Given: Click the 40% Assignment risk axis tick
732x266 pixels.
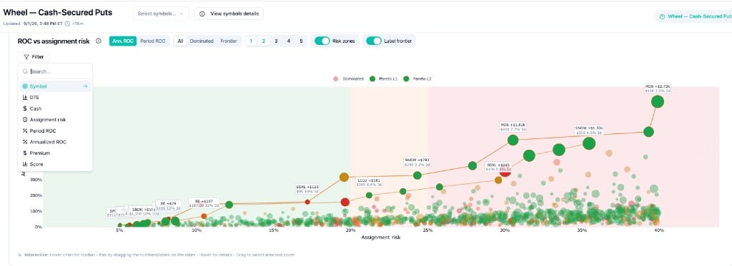Looking at the screenshot, I should 658,230.
